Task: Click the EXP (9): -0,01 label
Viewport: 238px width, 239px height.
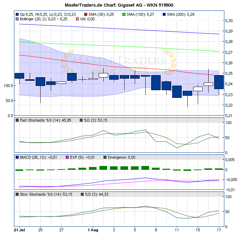Action: click(x=82, y=157)
